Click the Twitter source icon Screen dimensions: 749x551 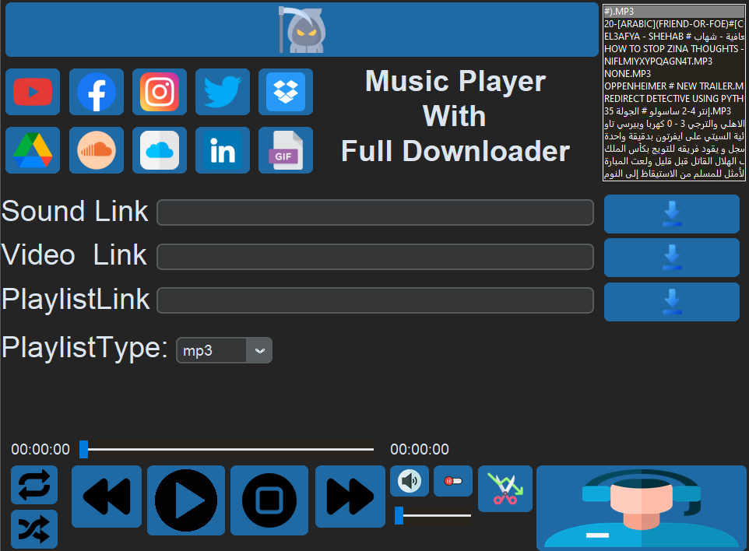click(222, 92)
